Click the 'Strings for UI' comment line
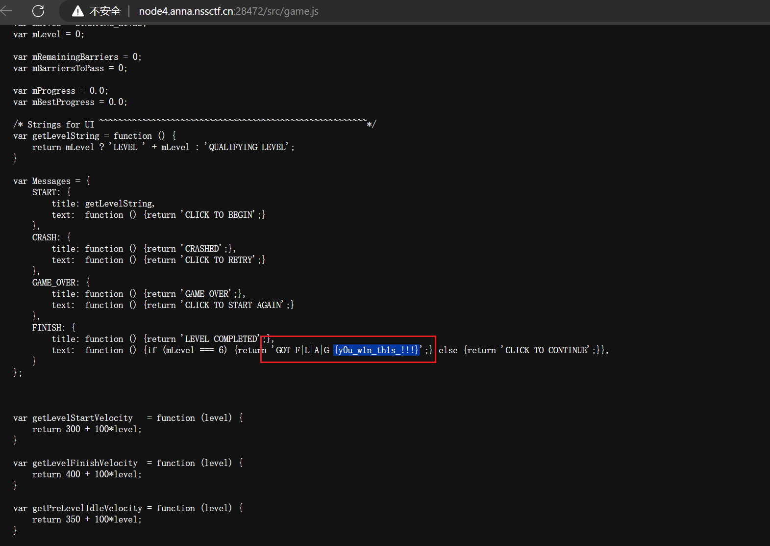 click(x=60, y=125)
